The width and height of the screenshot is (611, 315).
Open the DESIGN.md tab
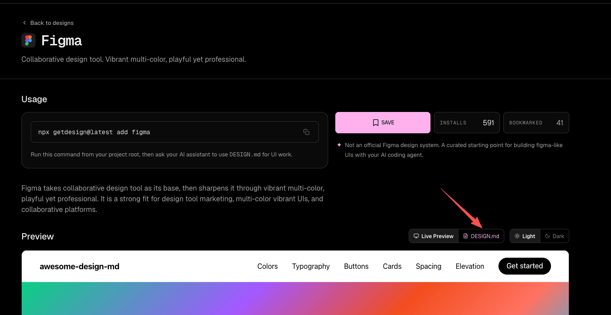[x=481, y=236]
